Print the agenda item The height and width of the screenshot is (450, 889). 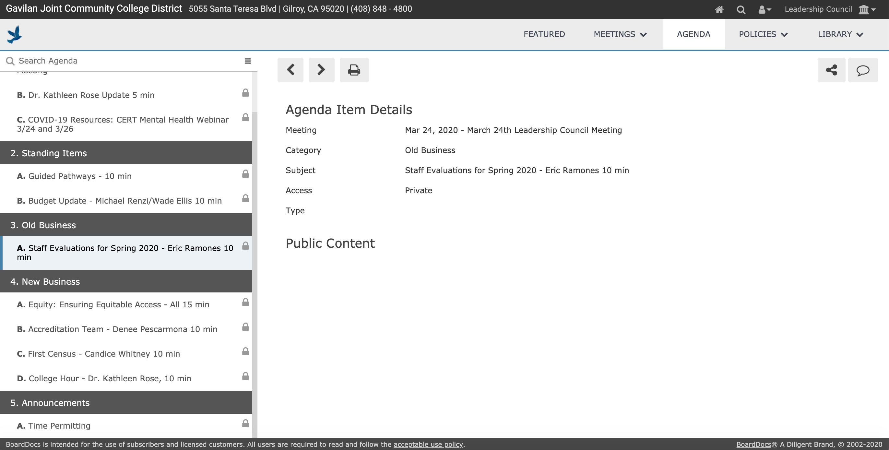point(354,70)
